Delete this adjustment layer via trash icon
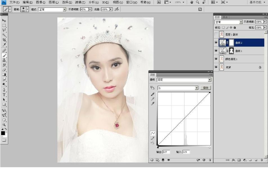Viewport: 268px width, 170px height. click(x=210, y=160)
